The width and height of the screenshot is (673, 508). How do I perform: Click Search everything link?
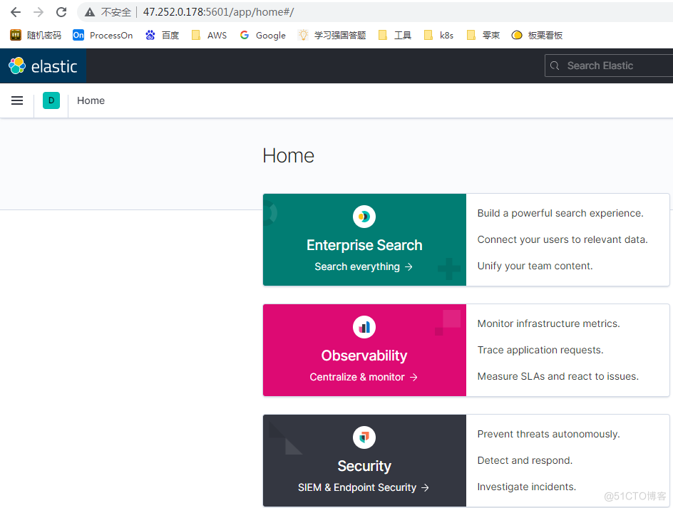(x=364, y=266)
